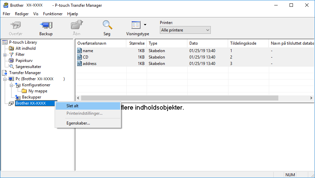Open the Printer dropdown Alle printere

coord(185,30)
